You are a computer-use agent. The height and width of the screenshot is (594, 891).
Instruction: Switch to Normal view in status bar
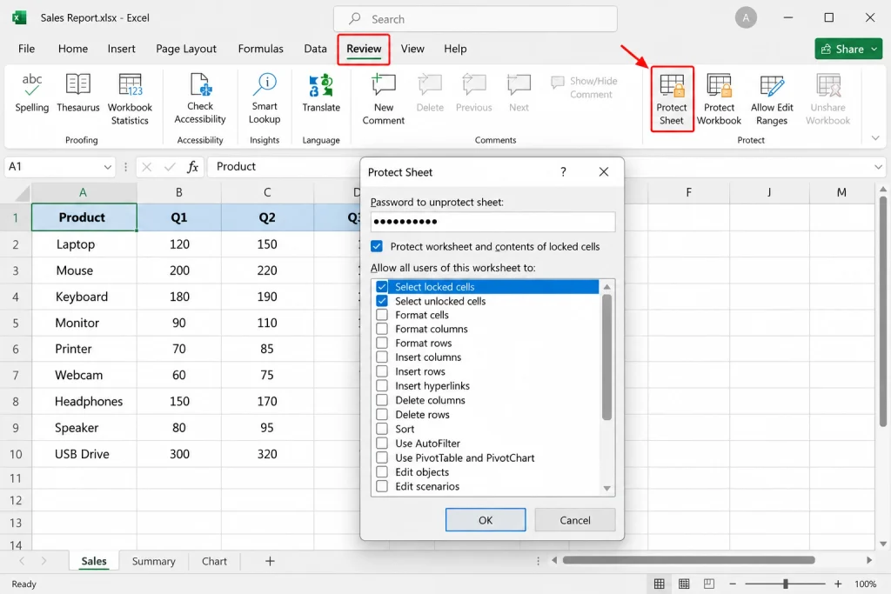660,584
